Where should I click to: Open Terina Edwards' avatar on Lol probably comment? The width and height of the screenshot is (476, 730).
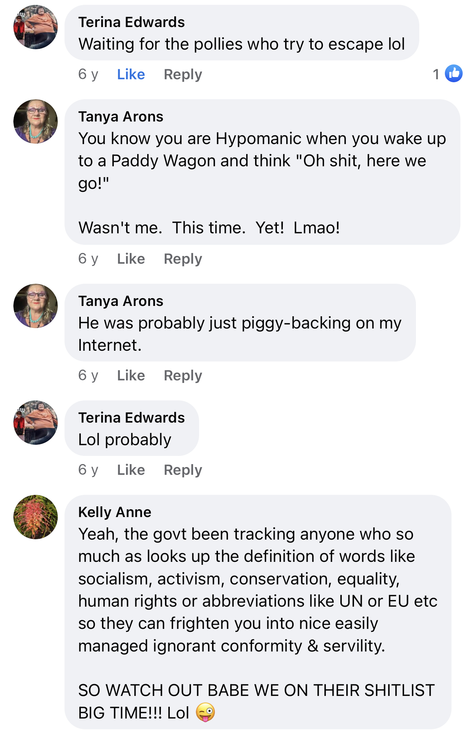[36, 423]
